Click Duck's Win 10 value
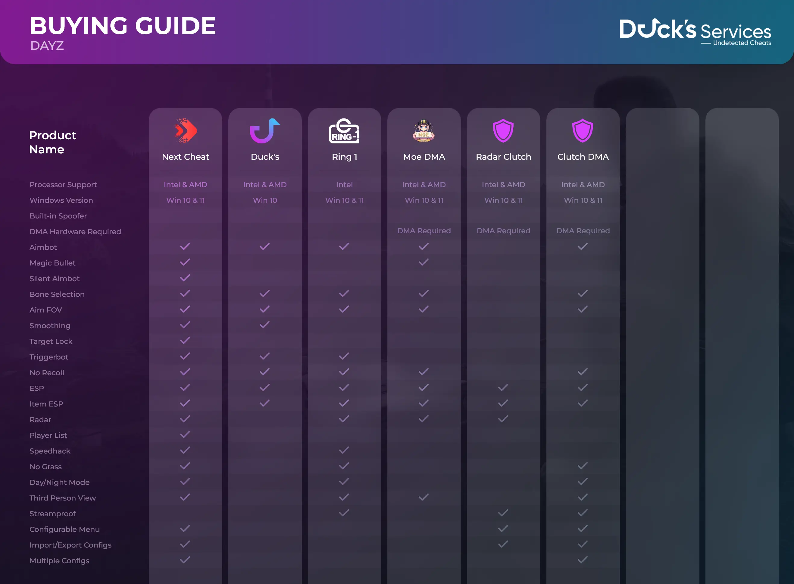This screenshot has height=584, width=794. point(265,200)
